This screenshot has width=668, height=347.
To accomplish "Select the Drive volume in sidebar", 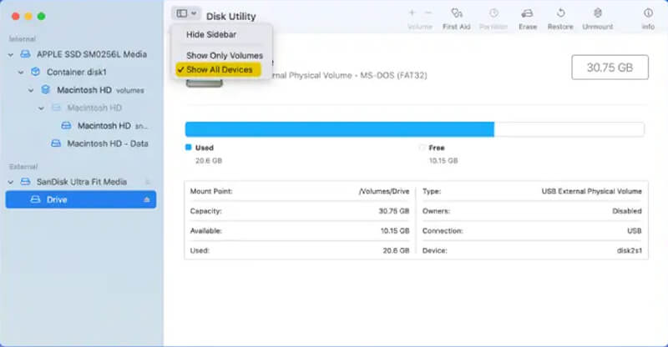I will 81,199.
